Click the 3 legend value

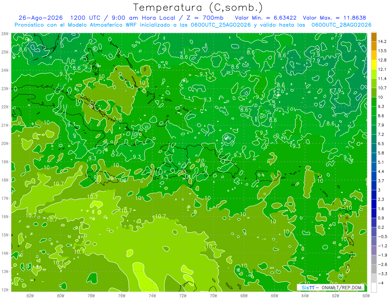tap(379, 190)
